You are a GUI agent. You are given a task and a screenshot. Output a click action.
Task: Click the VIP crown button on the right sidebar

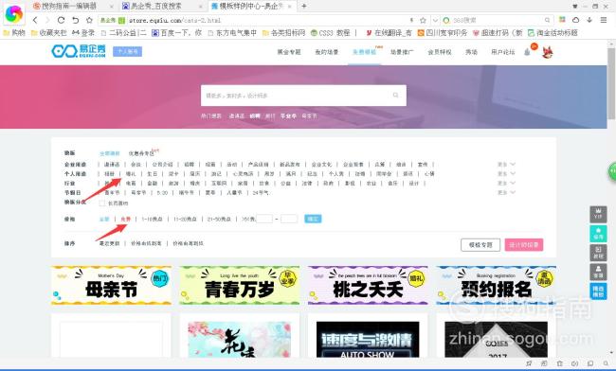tap(598, 215)
